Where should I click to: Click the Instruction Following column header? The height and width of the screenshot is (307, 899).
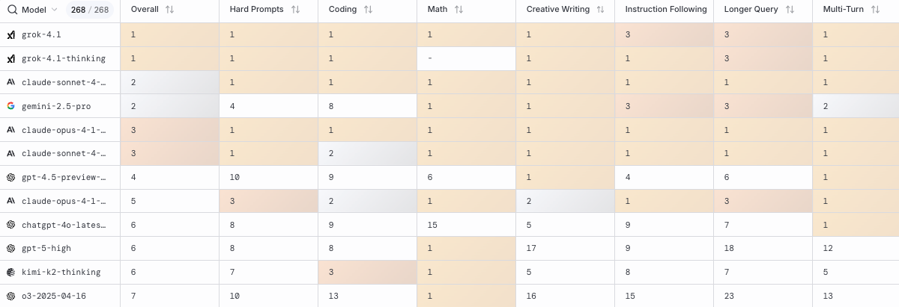[665, 10]
